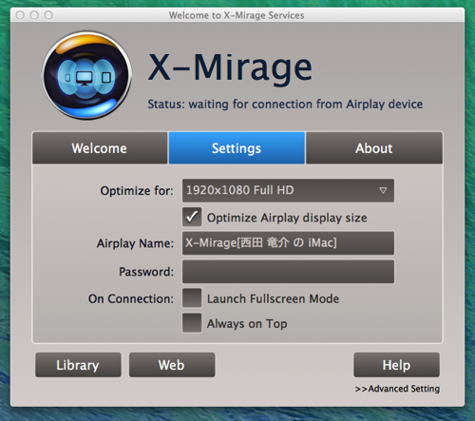This screenshot has height=421, width=475.
Task: Open Help
Action: [x=396, y=365]
